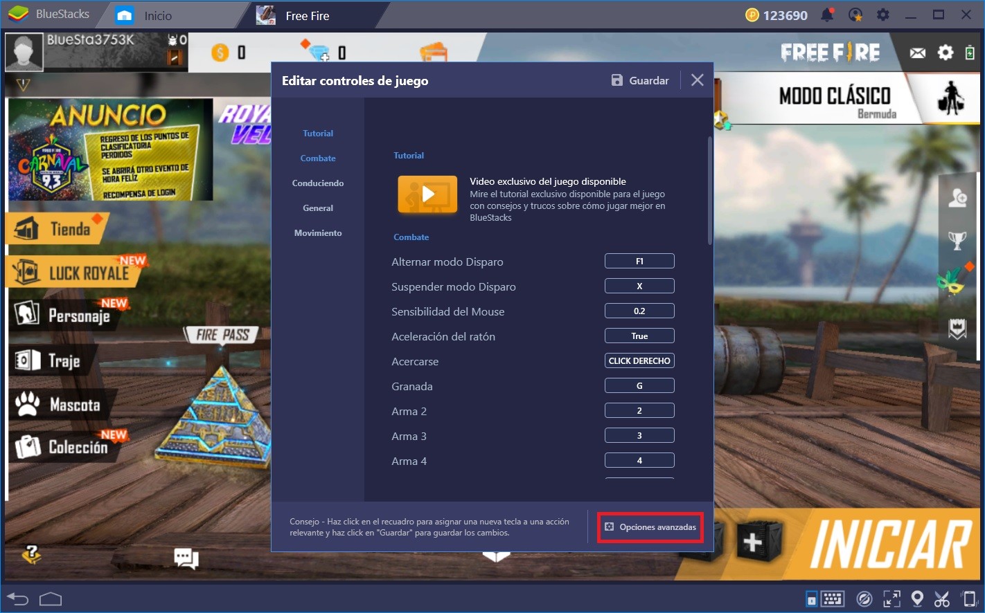Open the guild badge icon on right sidebar
Screen dimensions: 985x613
[x=957, y=329]
